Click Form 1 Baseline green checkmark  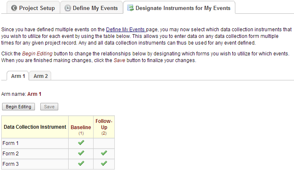[81, 143]
